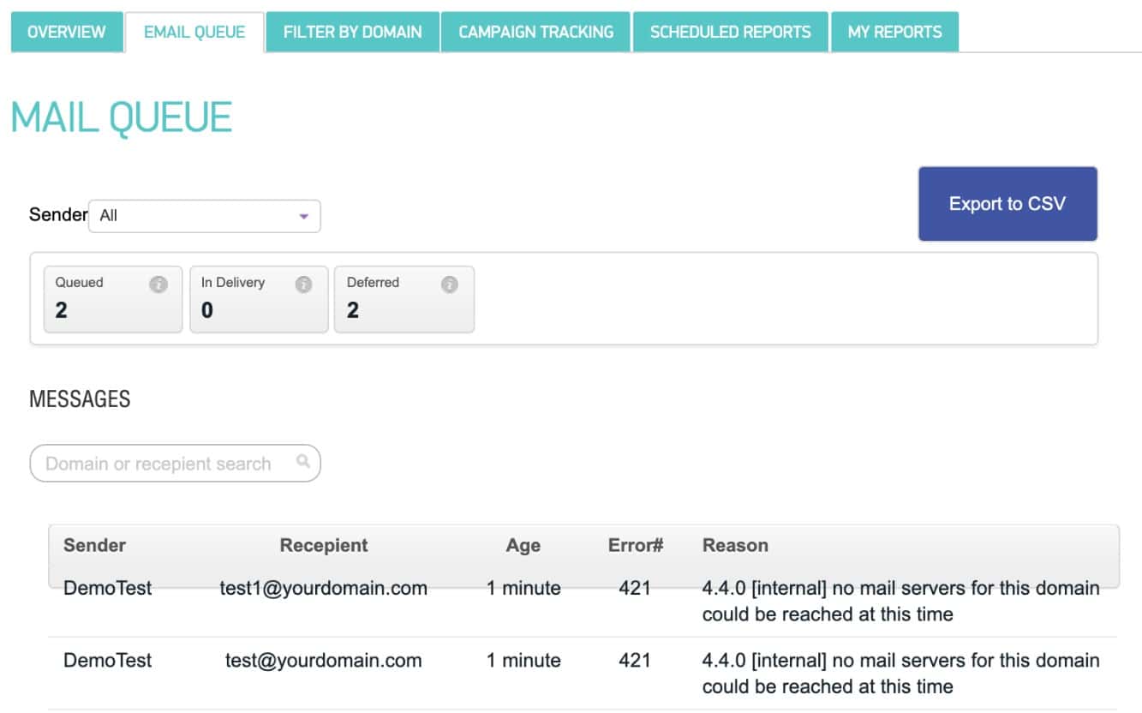
Task: Go to the My Reports tab
Action: 894,31
